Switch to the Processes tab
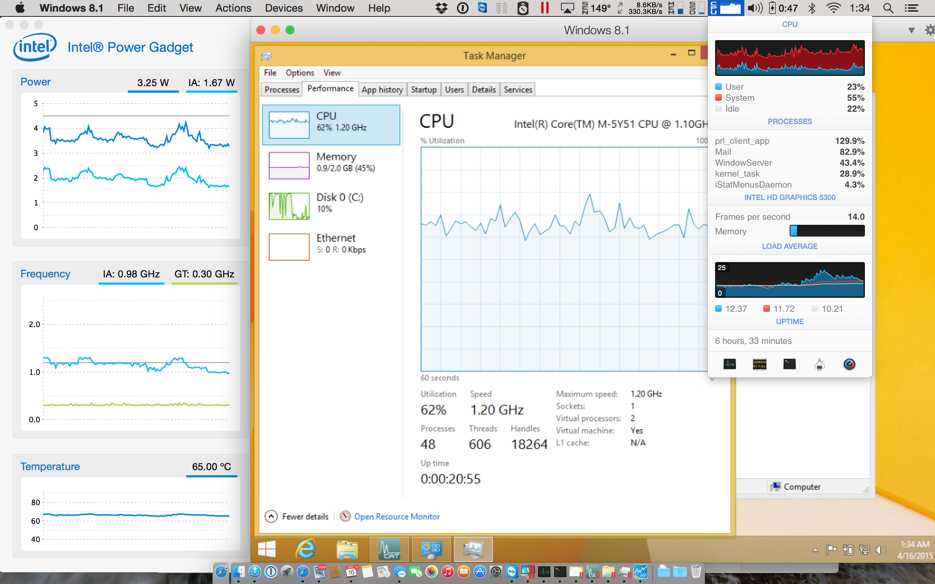 point(282,90)
